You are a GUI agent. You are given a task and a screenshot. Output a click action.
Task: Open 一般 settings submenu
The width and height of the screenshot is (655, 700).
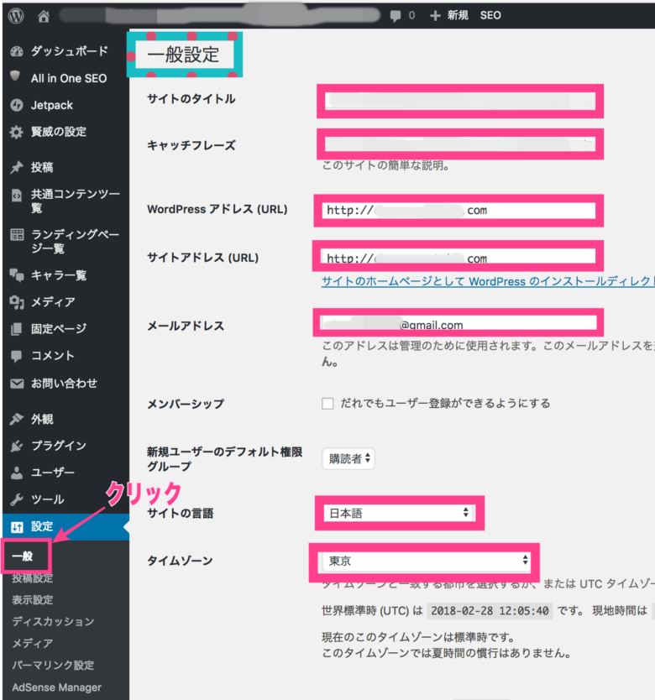tap(23, 556)
